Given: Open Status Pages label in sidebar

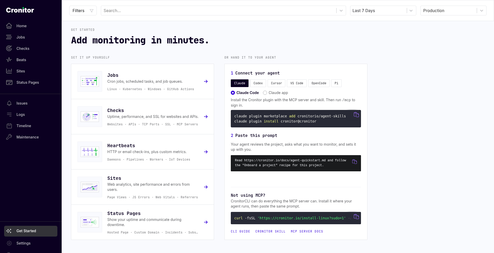Looking at the screenshot, I should [x=28, y=82].
